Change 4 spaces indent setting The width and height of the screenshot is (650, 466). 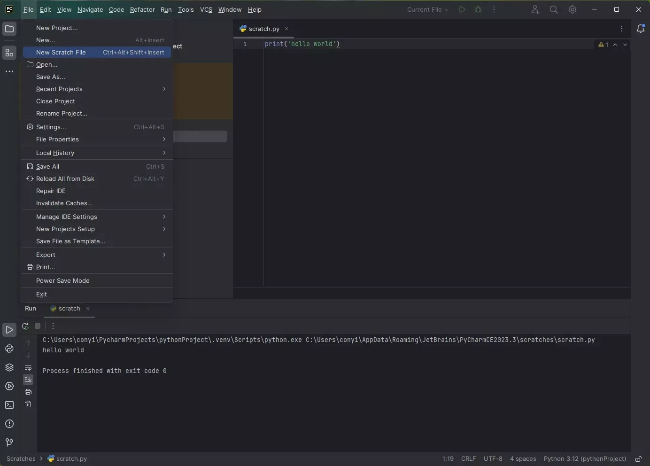point(523,459)
